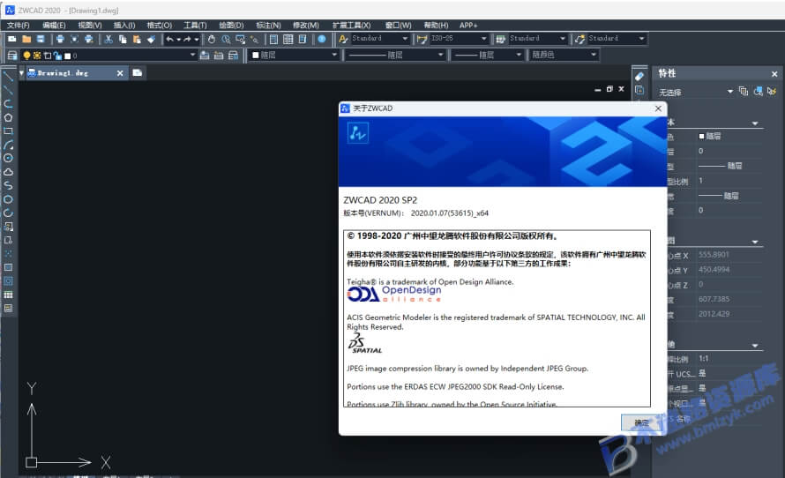Select the Line tool in draw toolbar
The height and width of the screenshot is (478, 785).
(x=8, y=77)
